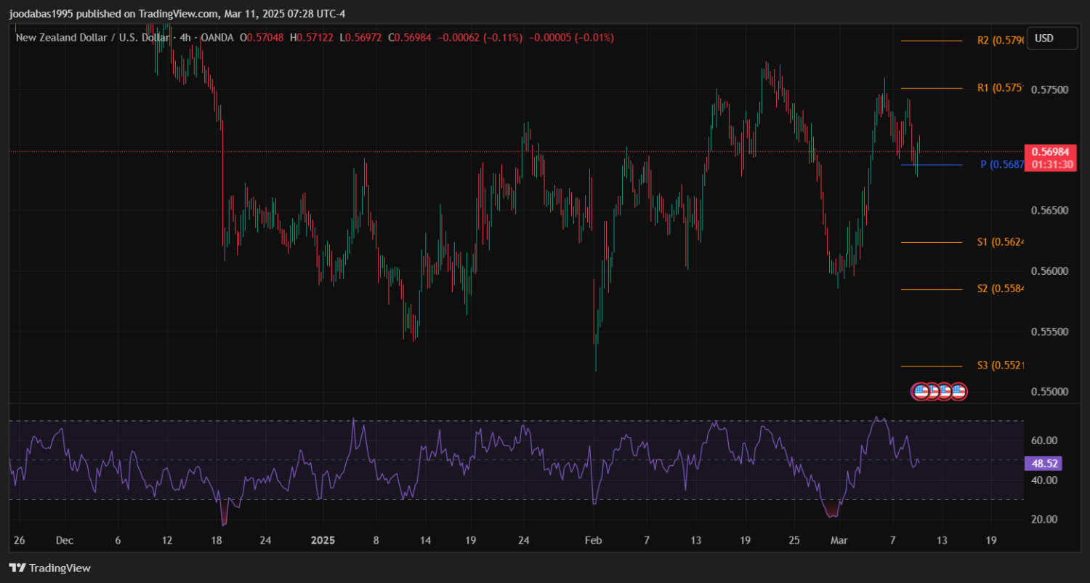Click the 2025 label on the date axis
1090x583 pixels.
point(322,541)
